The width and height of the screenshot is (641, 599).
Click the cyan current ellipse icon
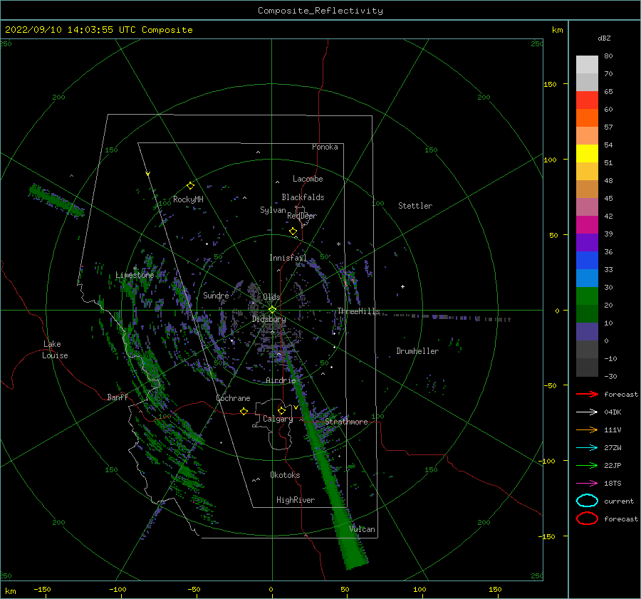[x=587, y=501]
